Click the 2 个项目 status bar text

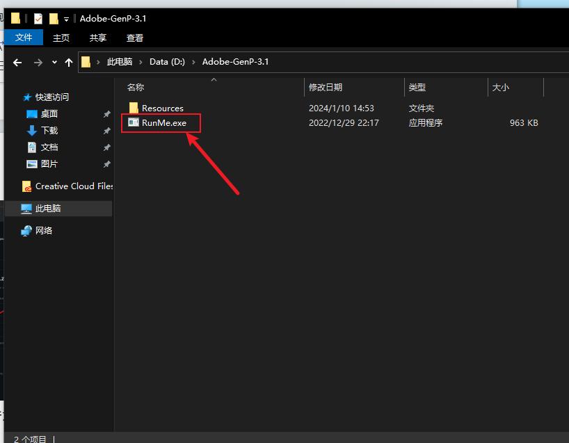point(30,439)
